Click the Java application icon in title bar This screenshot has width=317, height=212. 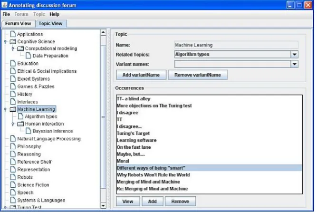point(4,5)
